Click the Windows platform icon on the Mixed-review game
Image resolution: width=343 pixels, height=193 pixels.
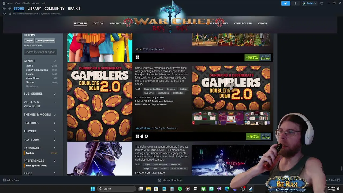[x=137, y=57]
